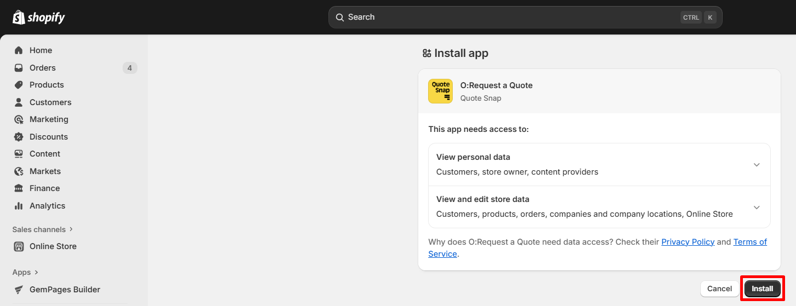Expand the View personal data permission

pos(757,165)
